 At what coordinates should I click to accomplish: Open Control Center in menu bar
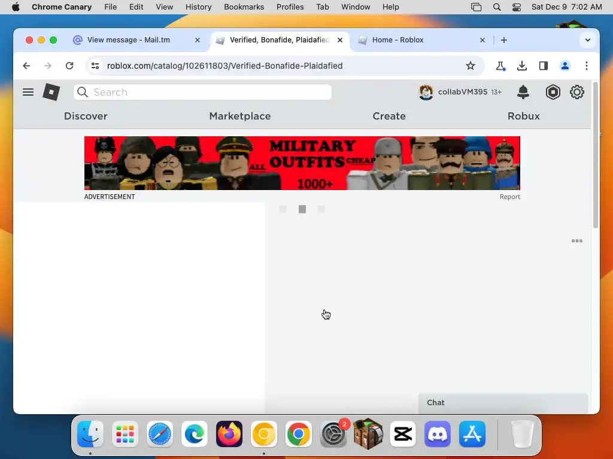coord(517,7)
